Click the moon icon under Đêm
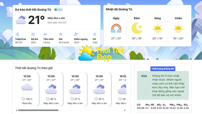Viewport: 202px width, 114px height. (137, 28)
